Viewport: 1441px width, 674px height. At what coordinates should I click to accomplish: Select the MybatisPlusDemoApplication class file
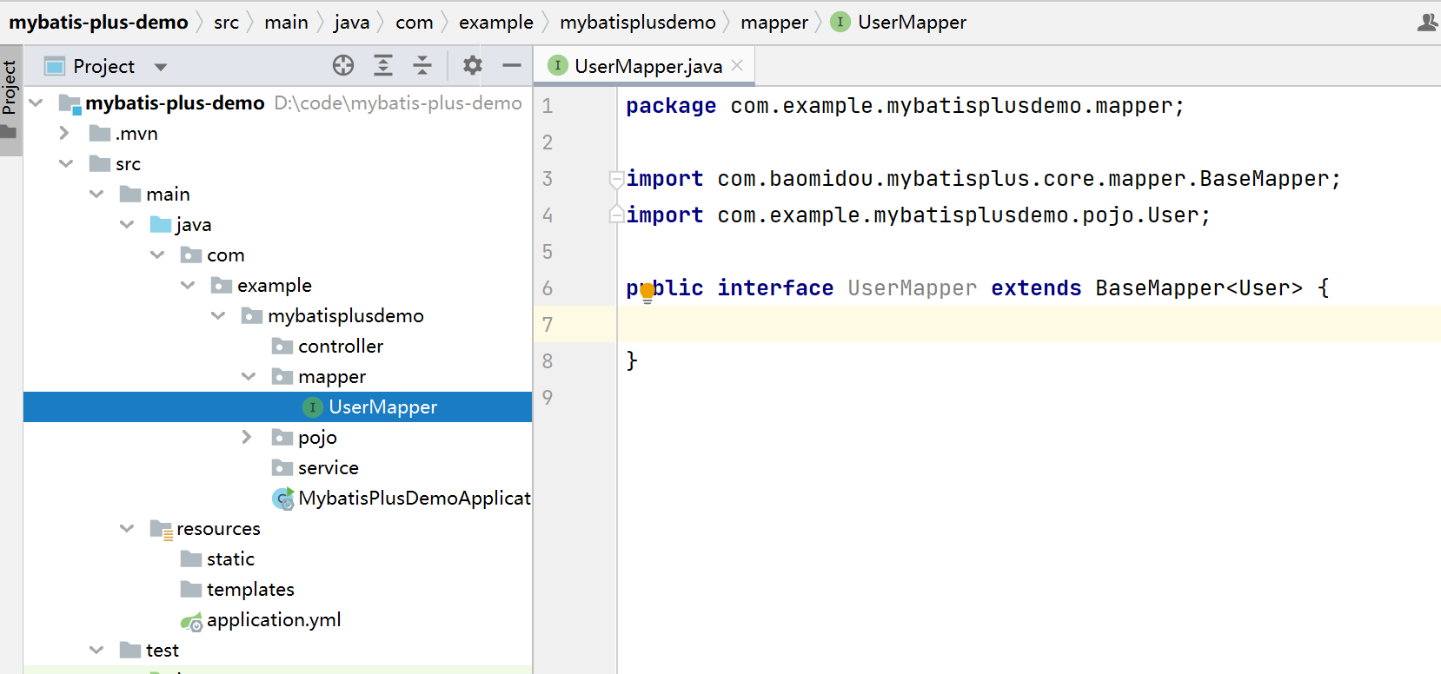click(x=413, y=499)
